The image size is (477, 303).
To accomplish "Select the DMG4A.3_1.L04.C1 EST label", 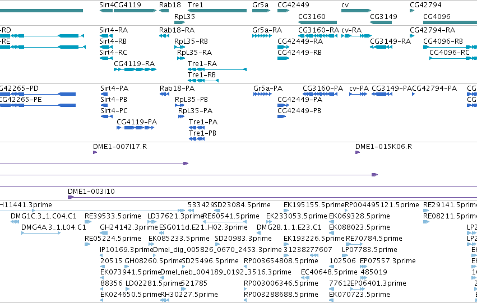I will click(x=54, y=227).
